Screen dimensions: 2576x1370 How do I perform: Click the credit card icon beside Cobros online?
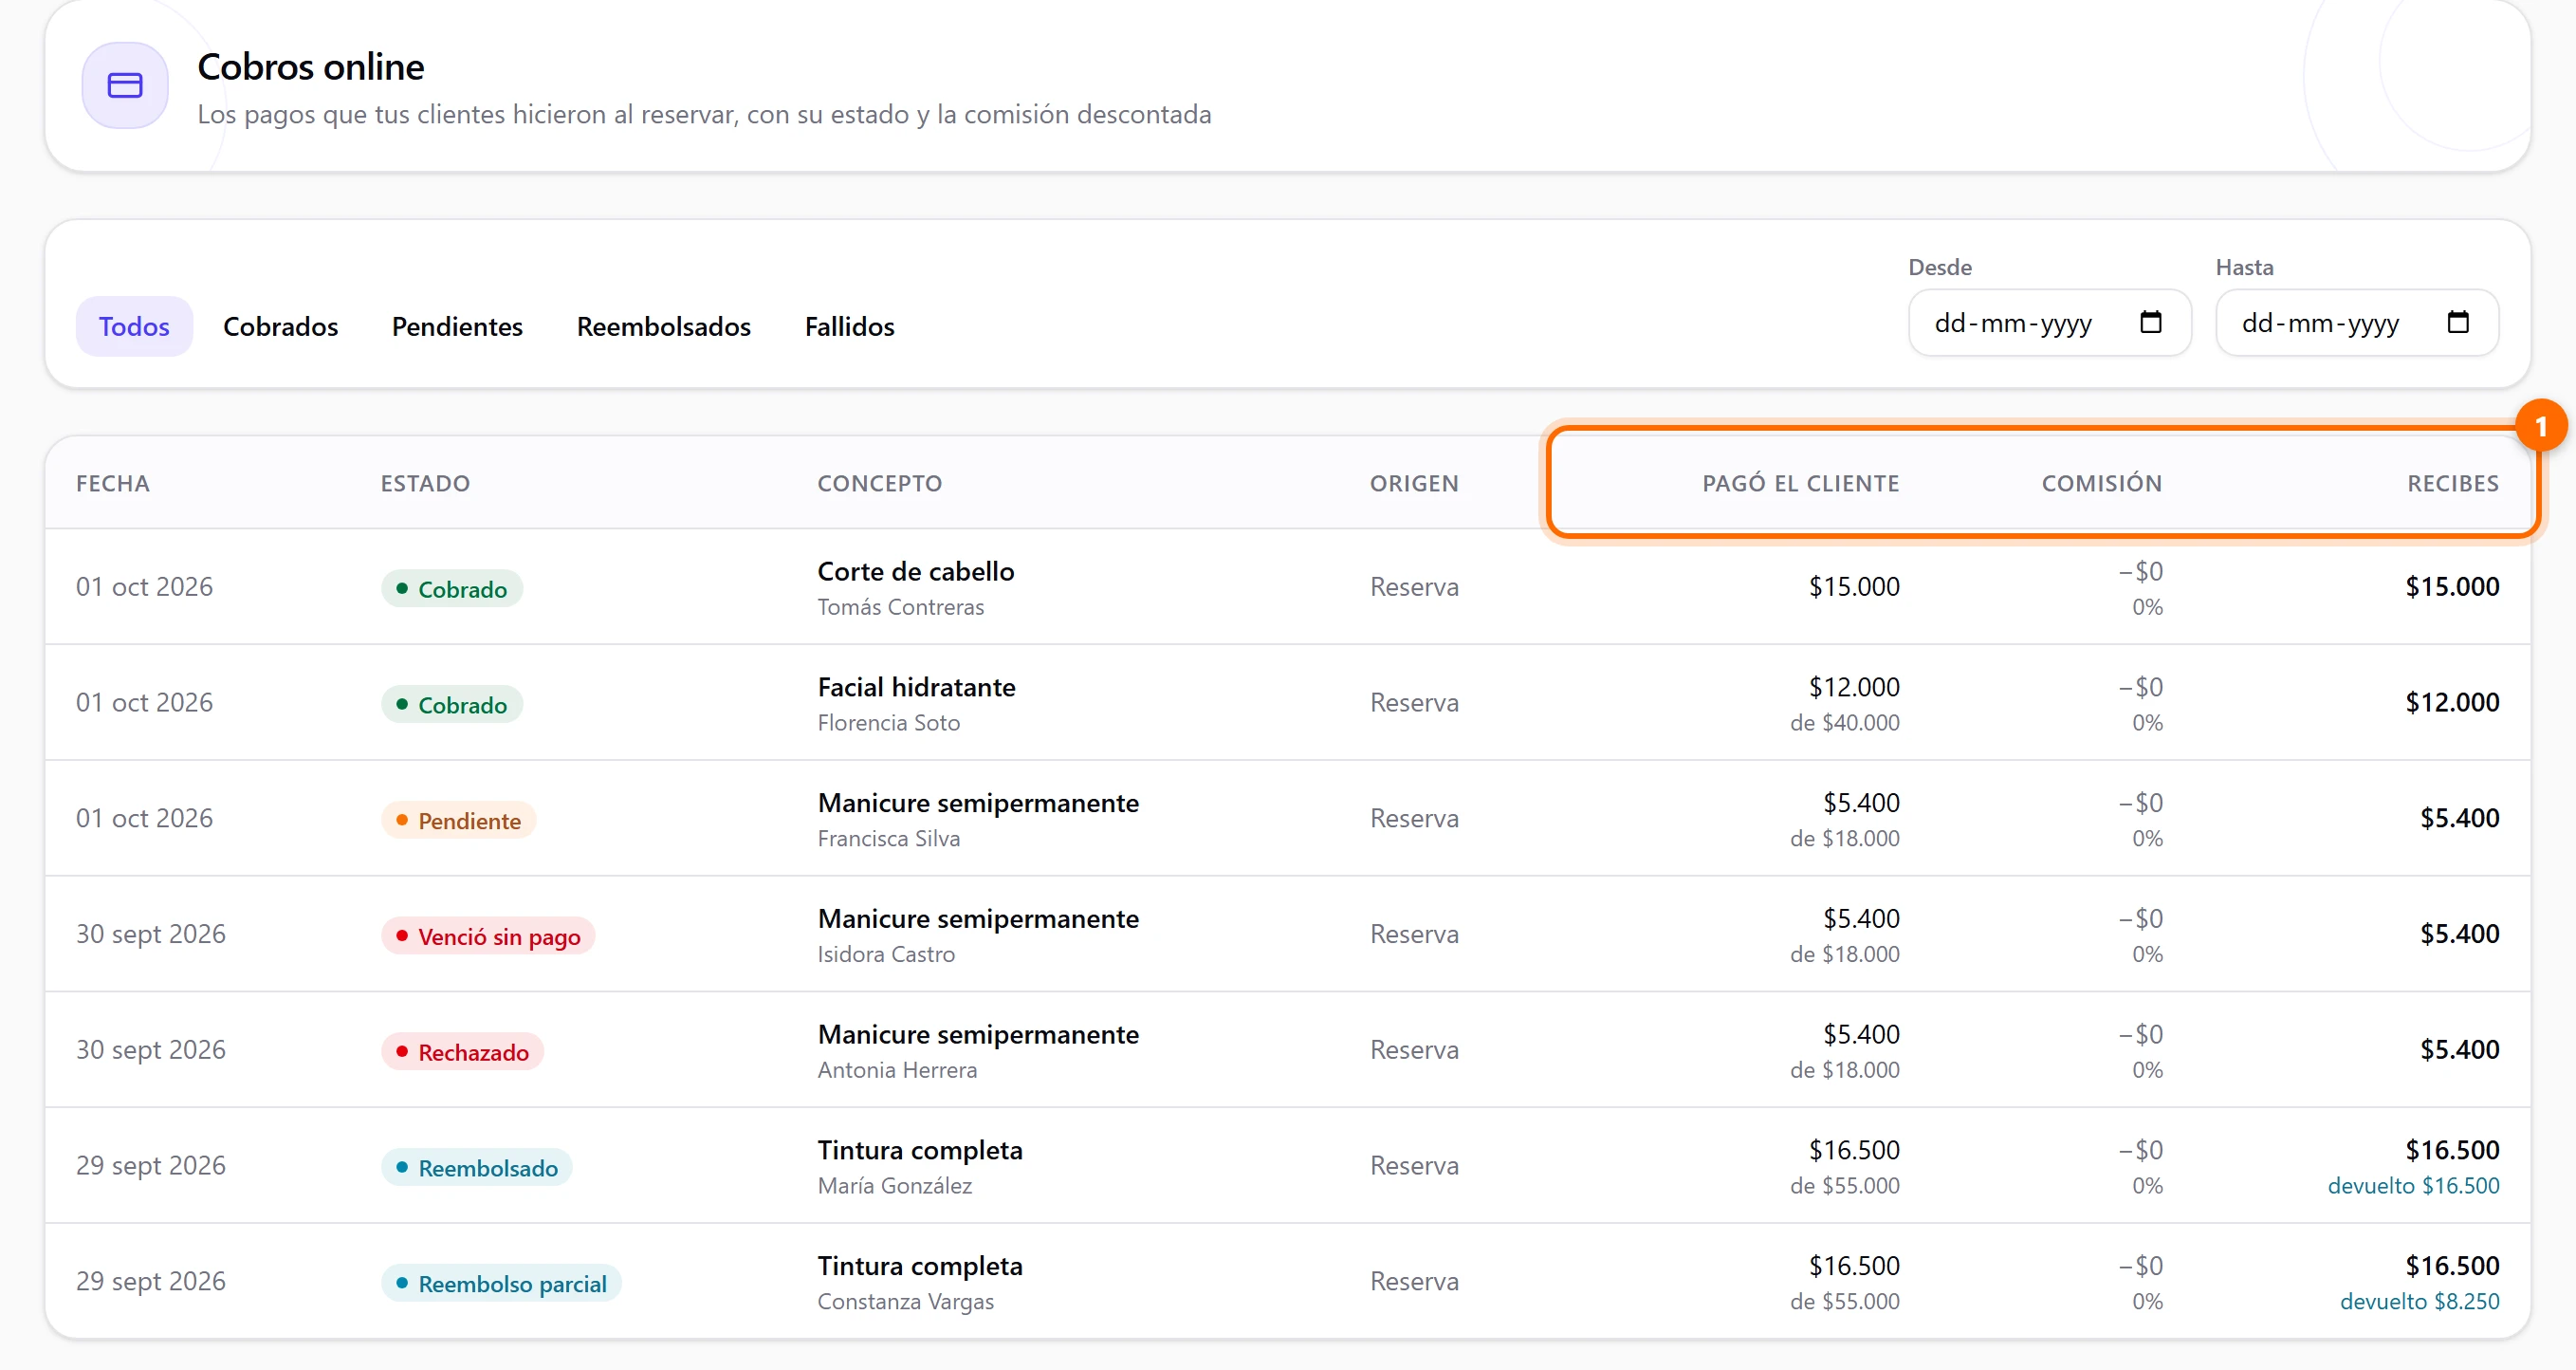(125, 85)
